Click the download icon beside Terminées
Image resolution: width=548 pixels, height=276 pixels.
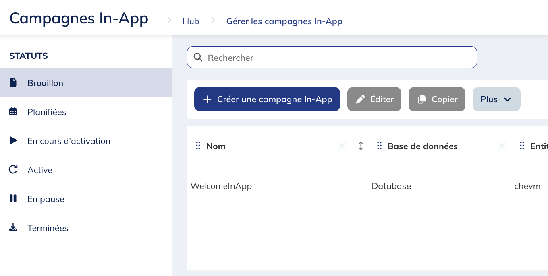pyautogui.click(x=13, y=227)
